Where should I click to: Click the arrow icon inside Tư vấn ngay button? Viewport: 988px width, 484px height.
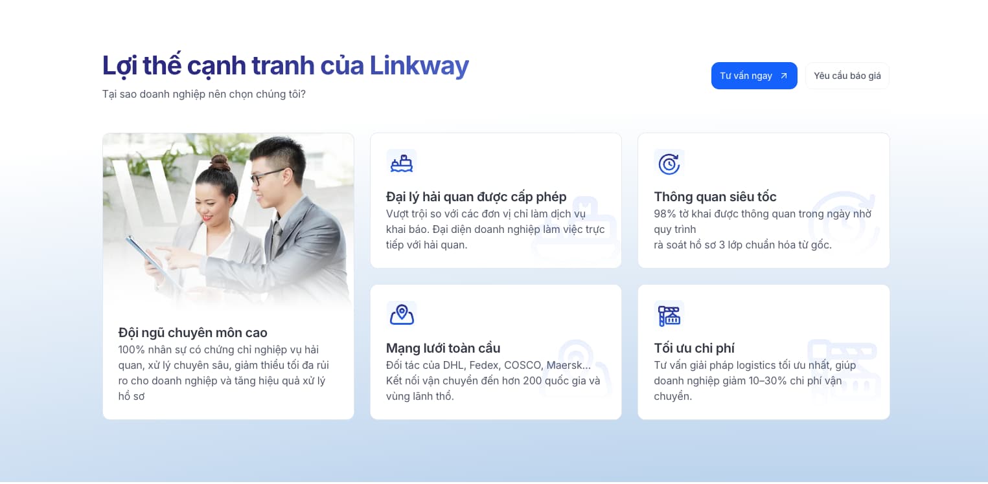(784, 76)
